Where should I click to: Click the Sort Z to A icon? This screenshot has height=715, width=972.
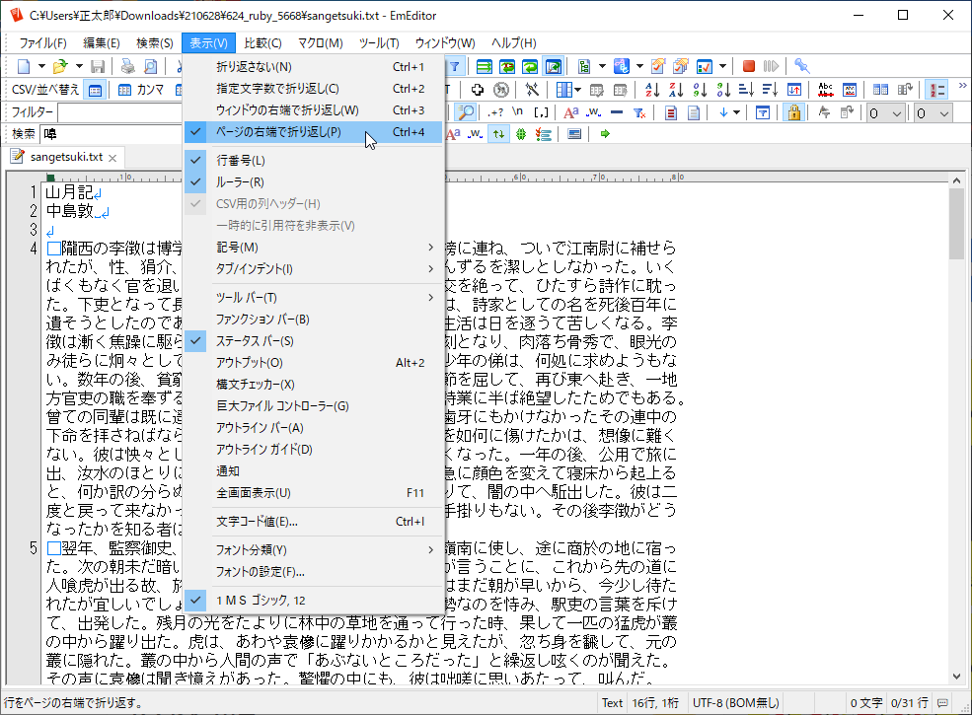tap(676, 90)
